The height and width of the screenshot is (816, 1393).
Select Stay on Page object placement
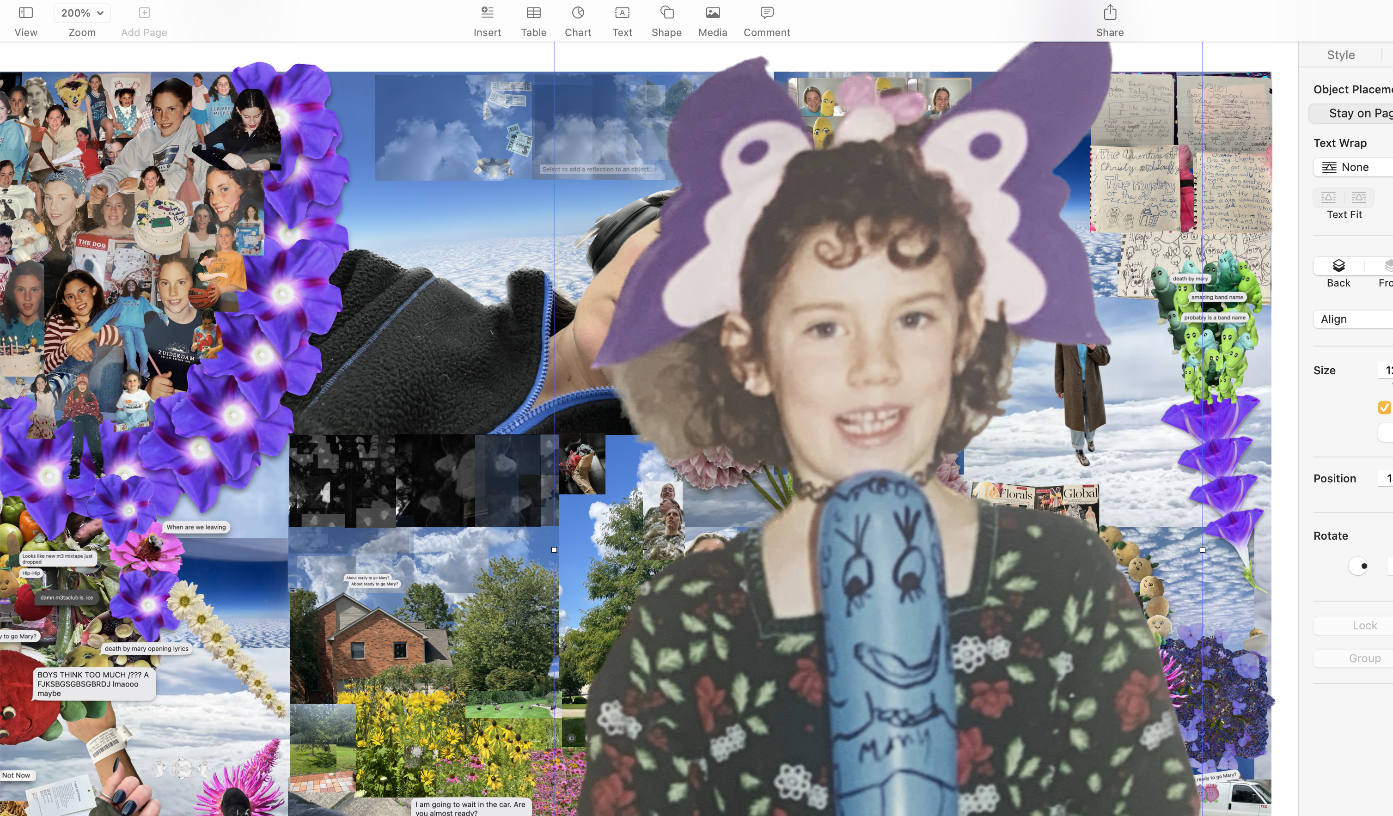click(1351, 113)
